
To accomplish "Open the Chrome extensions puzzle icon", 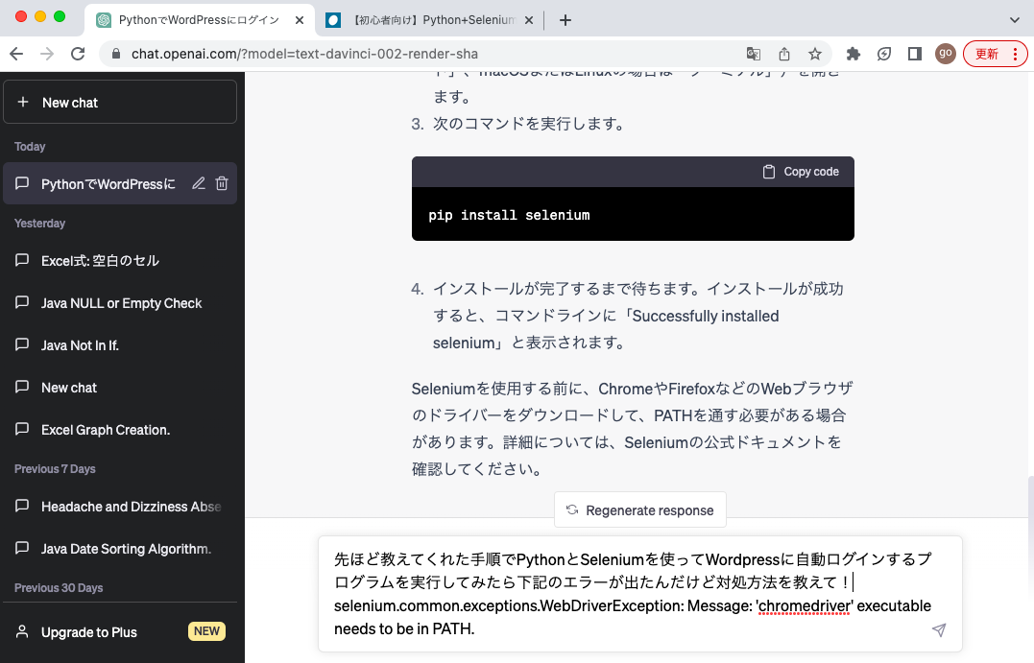I will (x=853, y=54).
